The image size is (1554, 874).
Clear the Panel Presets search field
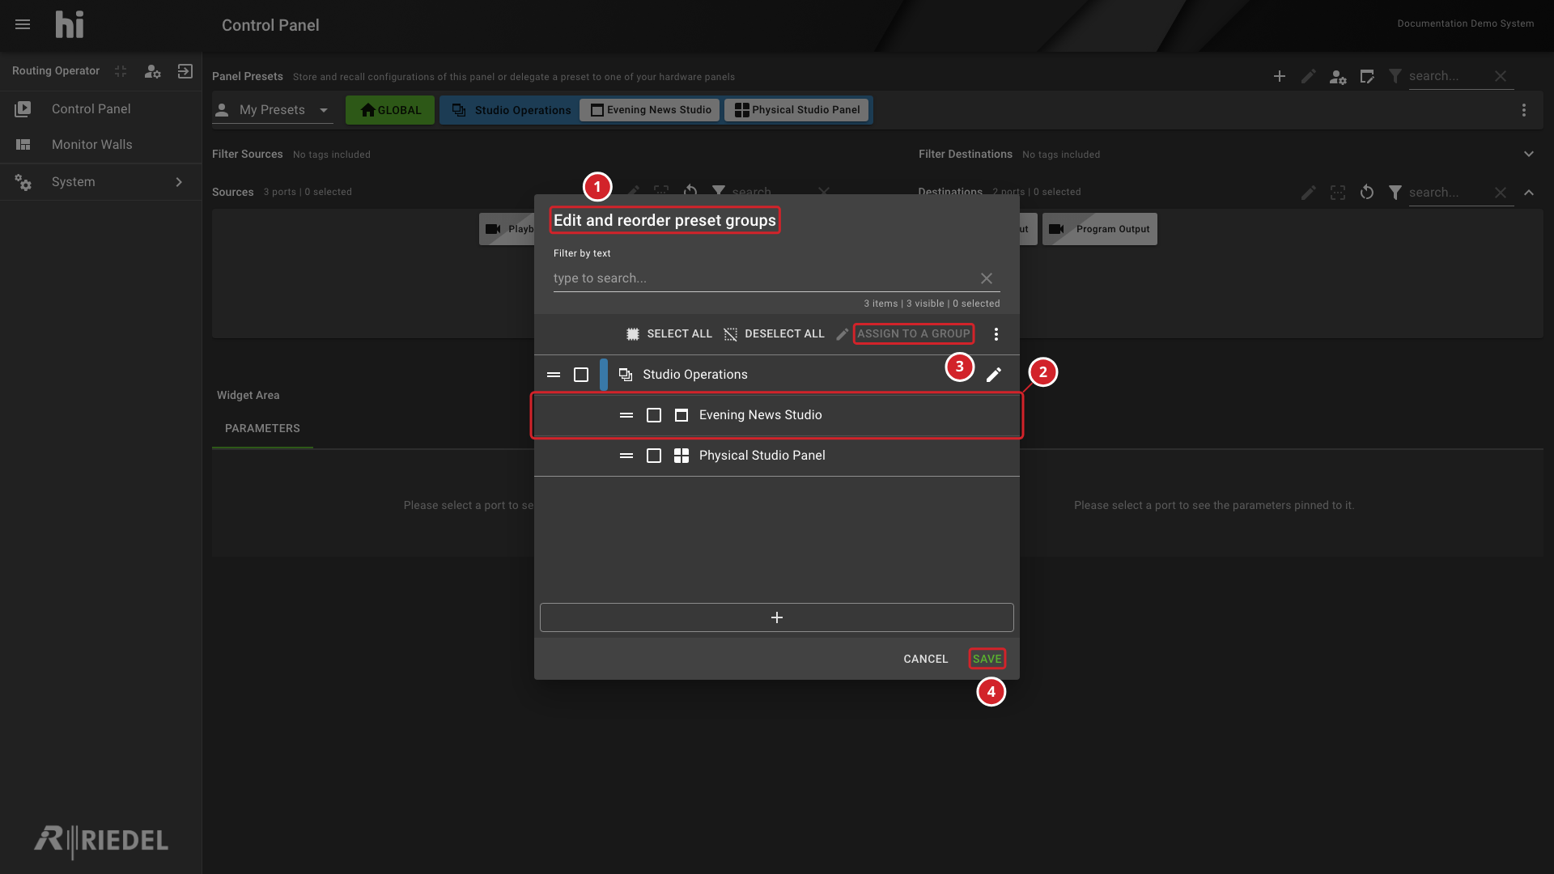click(x=1501, y=76)
